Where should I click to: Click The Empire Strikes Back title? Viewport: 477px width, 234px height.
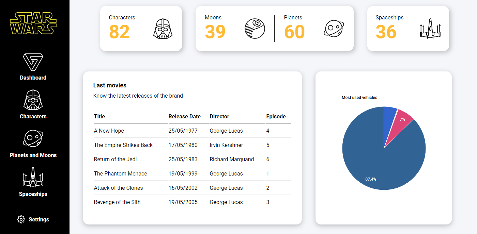[x=123, y=145]
